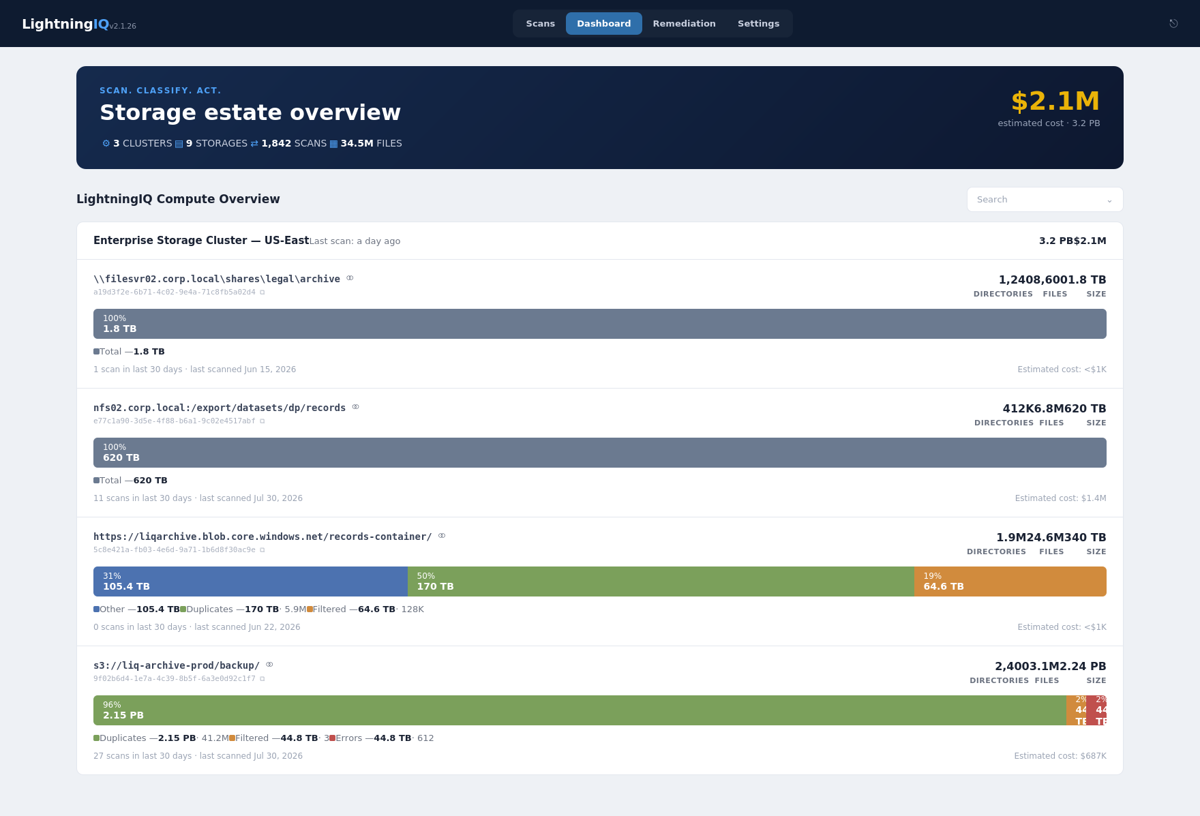
Task: Click the 'LightningIQ Compute Overview' heading
Action: (x=178, y=199)
